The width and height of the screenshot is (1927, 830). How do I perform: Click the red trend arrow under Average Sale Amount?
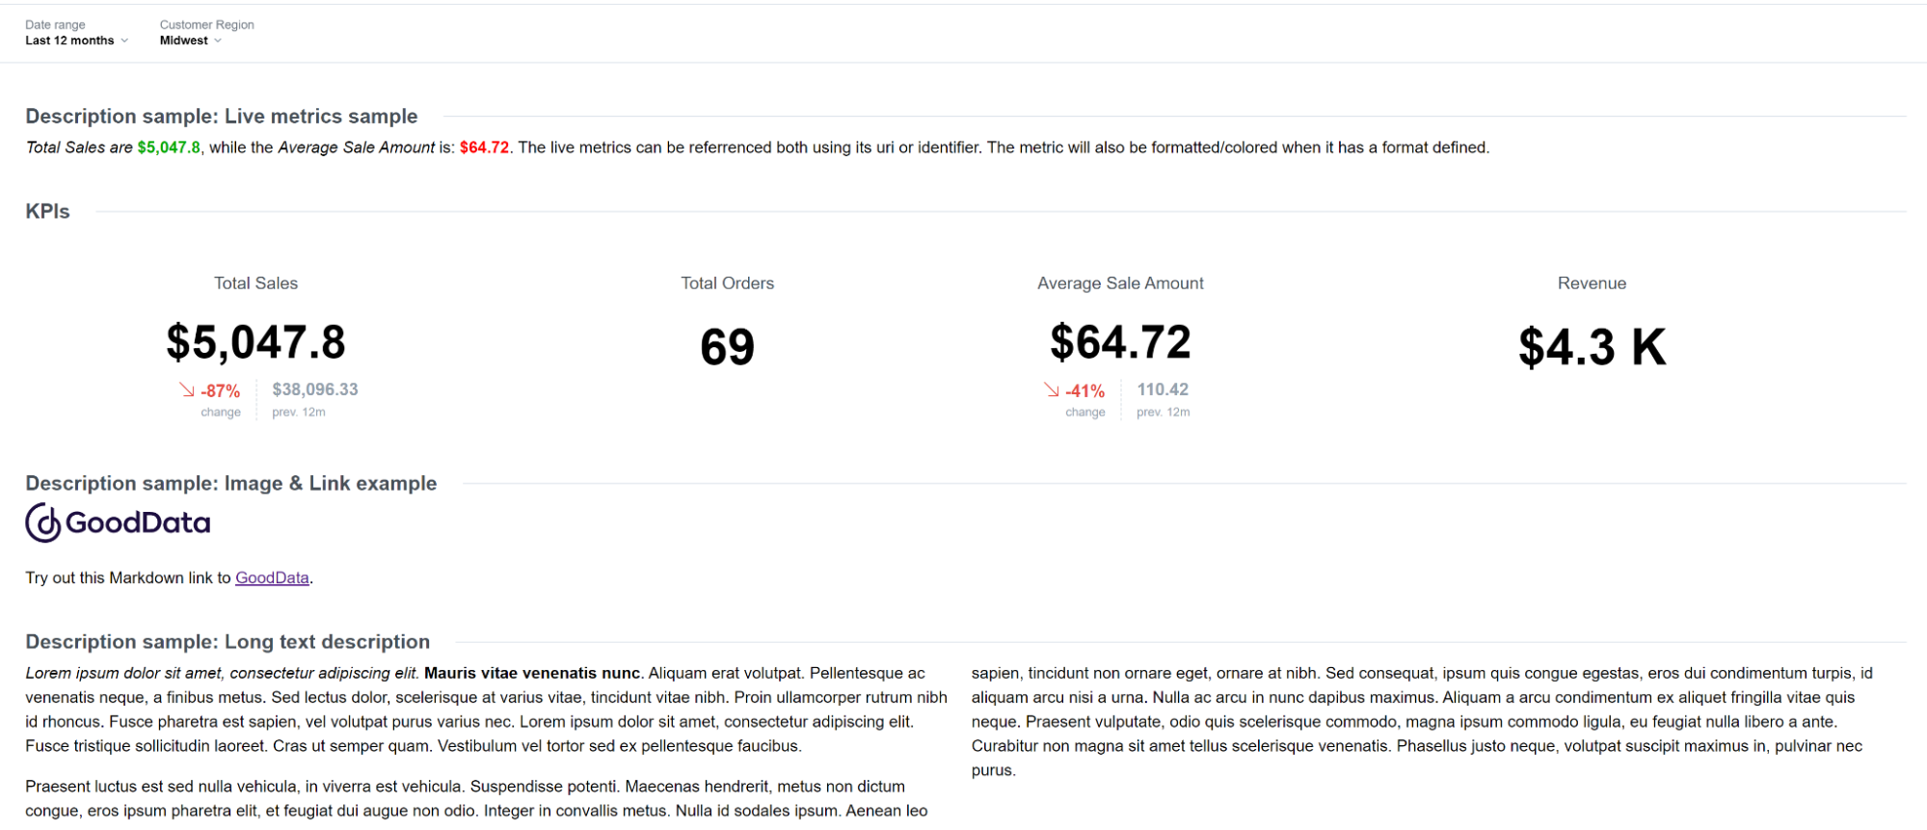(1049, 389)
